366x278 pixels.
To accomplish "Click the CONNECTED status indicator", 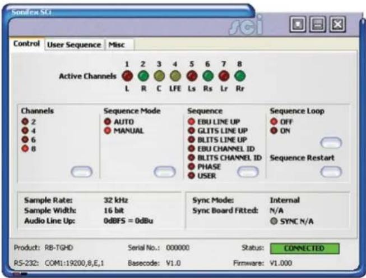I will point(304,248).
